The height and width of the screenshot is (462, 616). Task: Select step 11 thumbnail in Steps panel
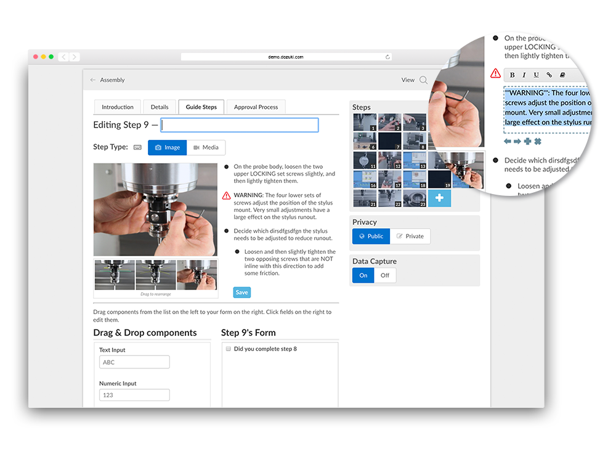point(365,161)
